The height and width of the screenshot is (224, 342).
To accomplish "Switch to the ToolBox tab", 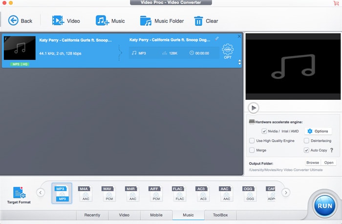I will click(220, 215).
